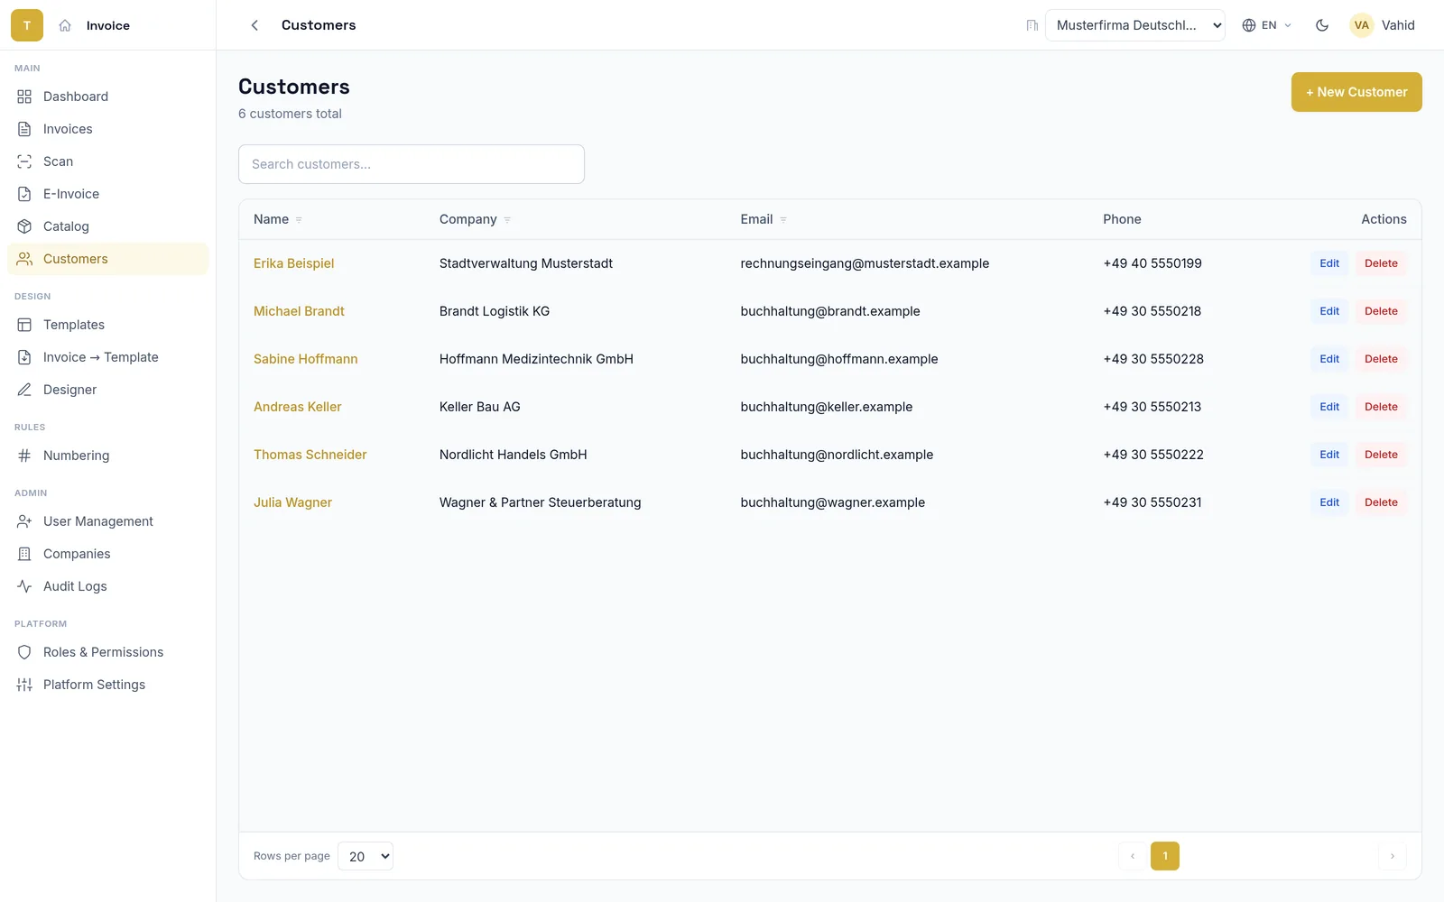Click the Catalog box icon
This screenshot has height=902, width=1444.
pyautogui.click(x=24, y=226)
